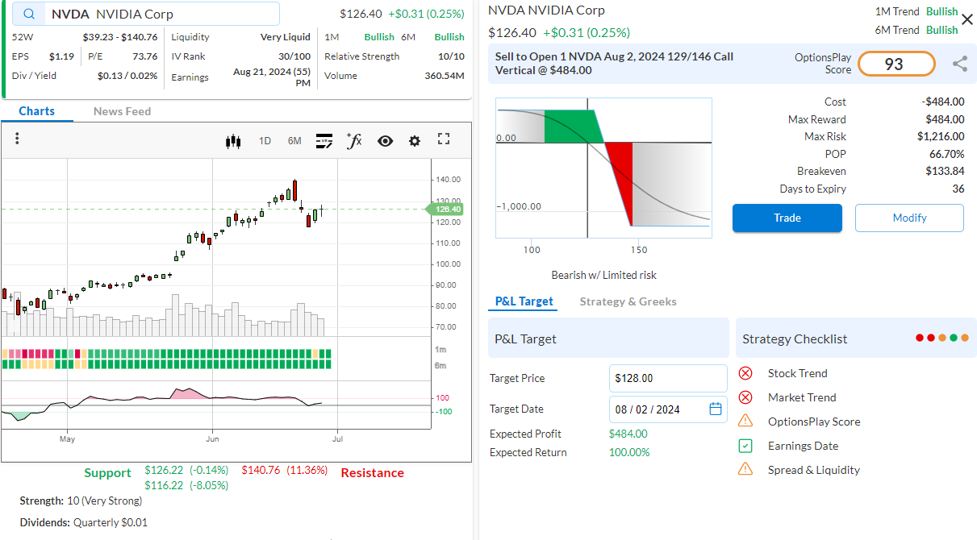Open support/resistance drawing tool

point(324,141)
